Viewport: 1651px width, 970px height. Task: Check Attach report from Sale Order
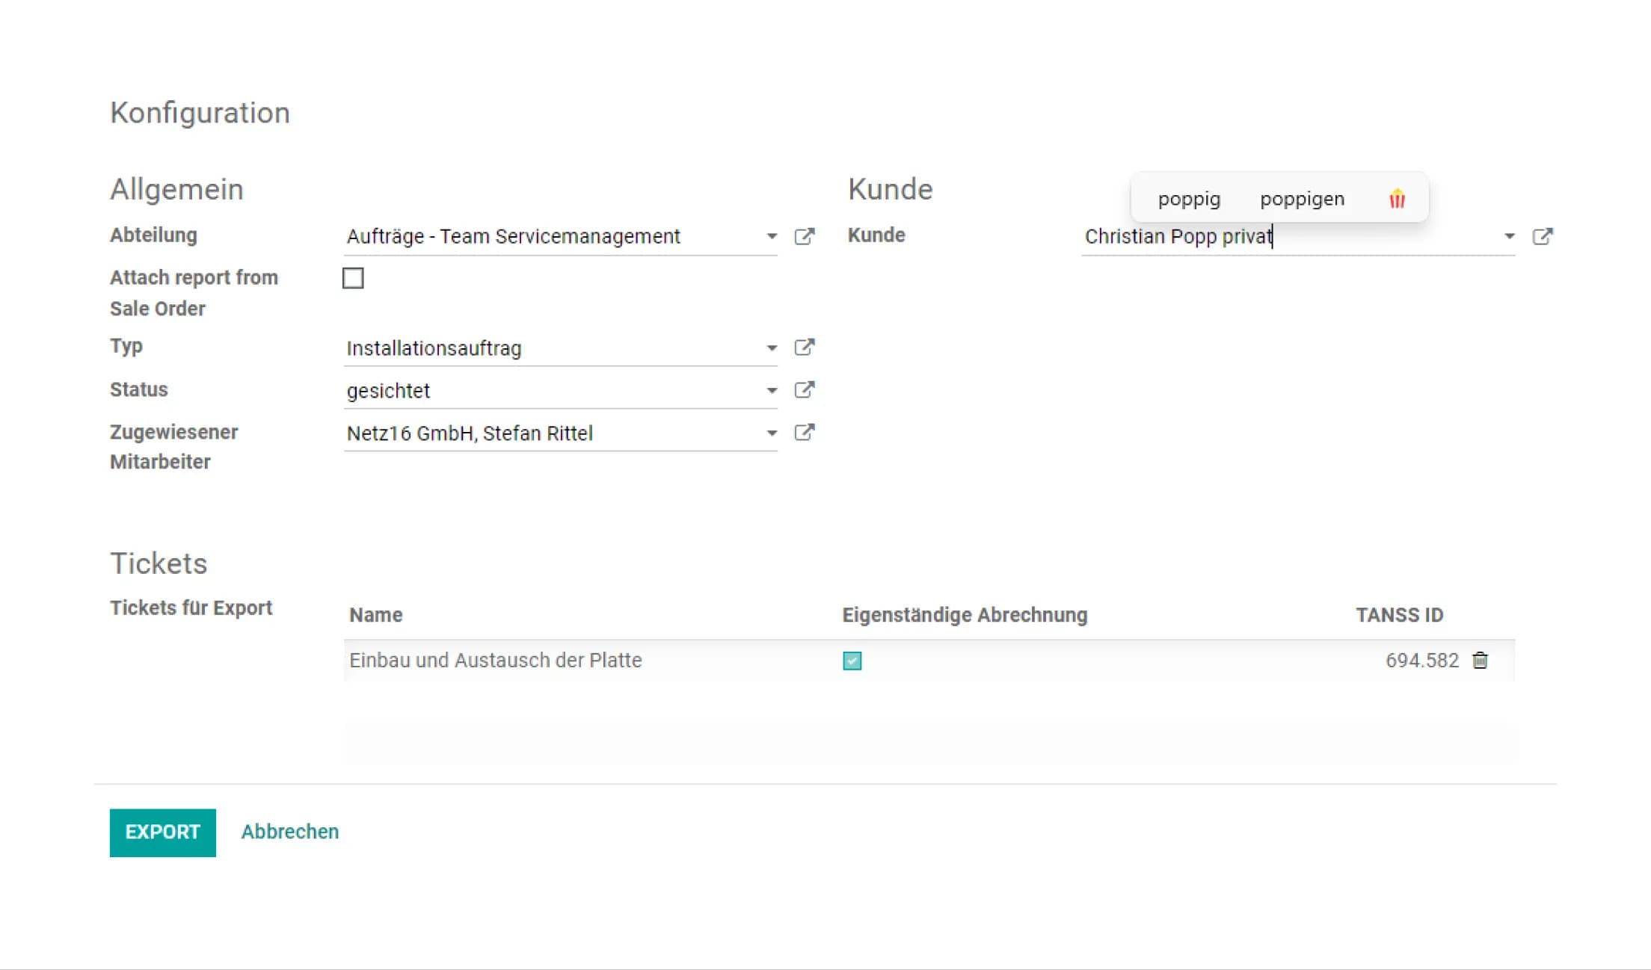[353, 278]
